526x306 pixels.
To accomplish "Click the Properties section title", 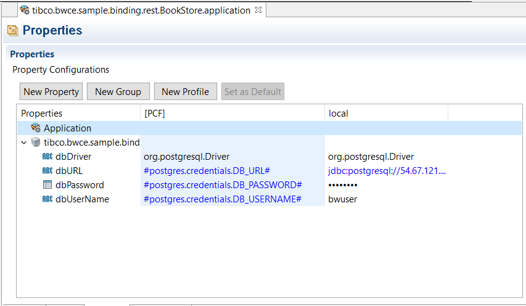I will click(32, 54).
